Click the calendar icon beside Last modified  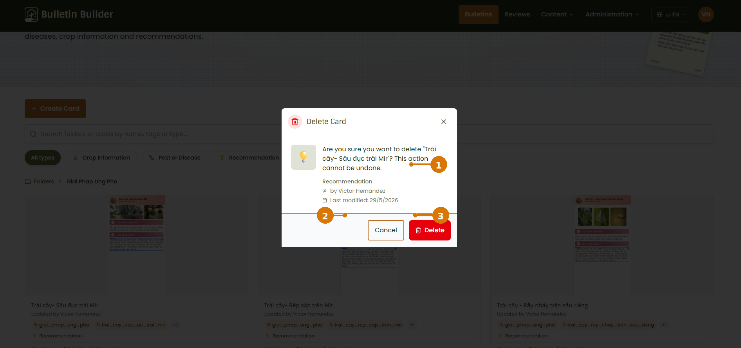325,200
